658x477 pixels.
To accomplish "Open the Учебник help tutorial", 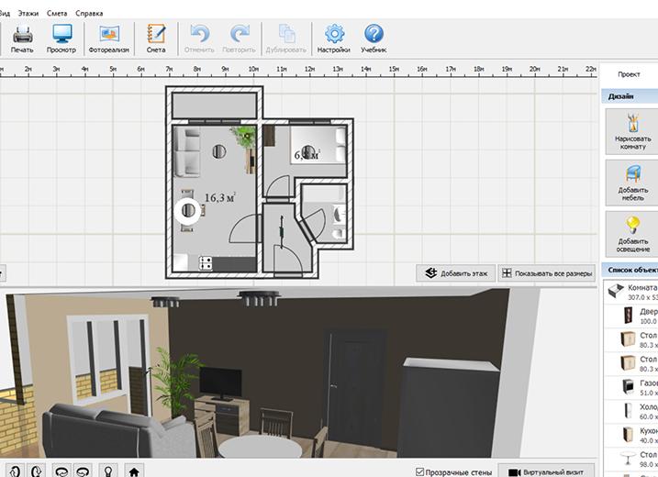I will pos(374,39).
